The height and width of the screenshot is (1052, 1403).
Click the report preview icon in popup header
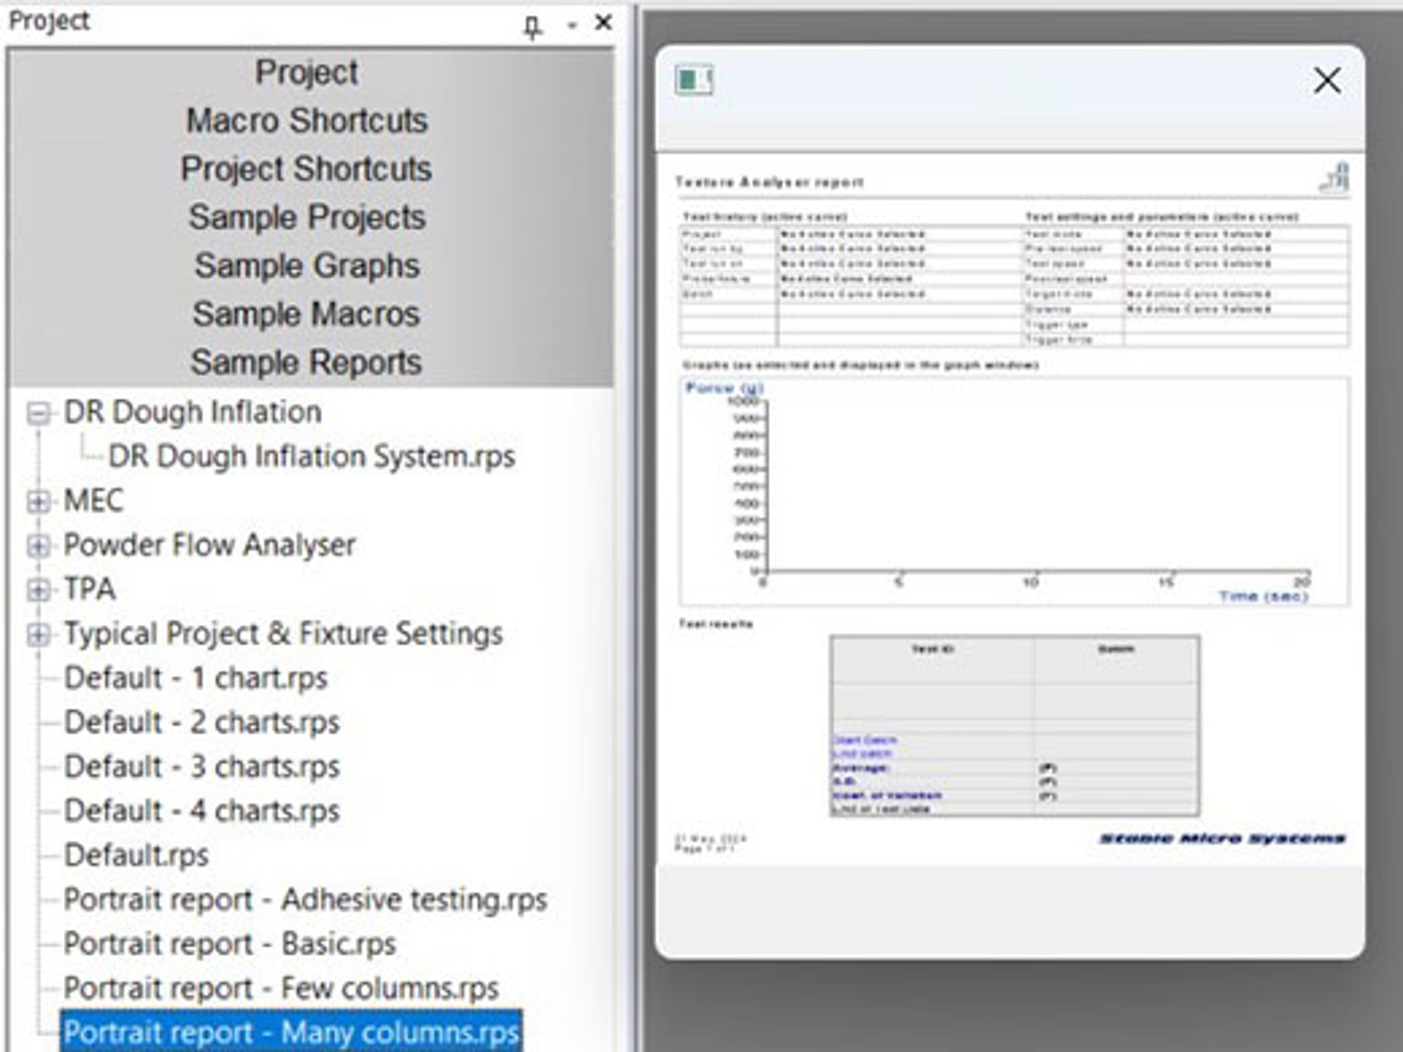pos(694,81)
